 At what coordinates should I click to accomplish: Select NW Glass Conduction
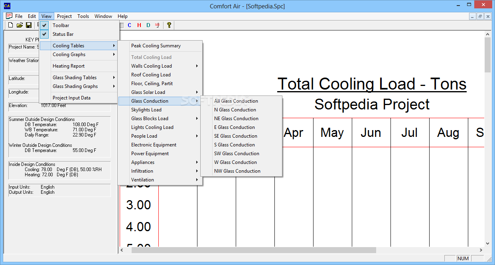(x=241, y=171)
